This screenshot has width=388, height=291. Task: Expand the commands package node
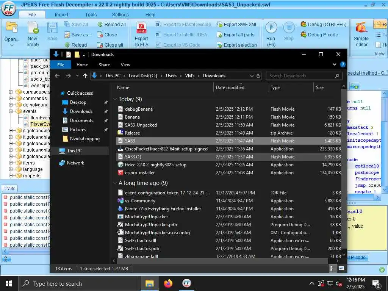point(11,98)
